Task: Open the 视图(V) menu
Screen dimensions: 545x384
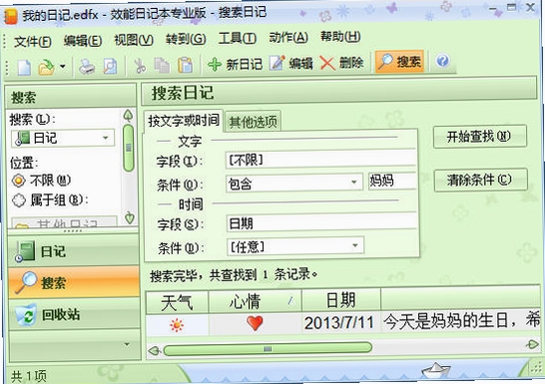Action: [134, 40]
